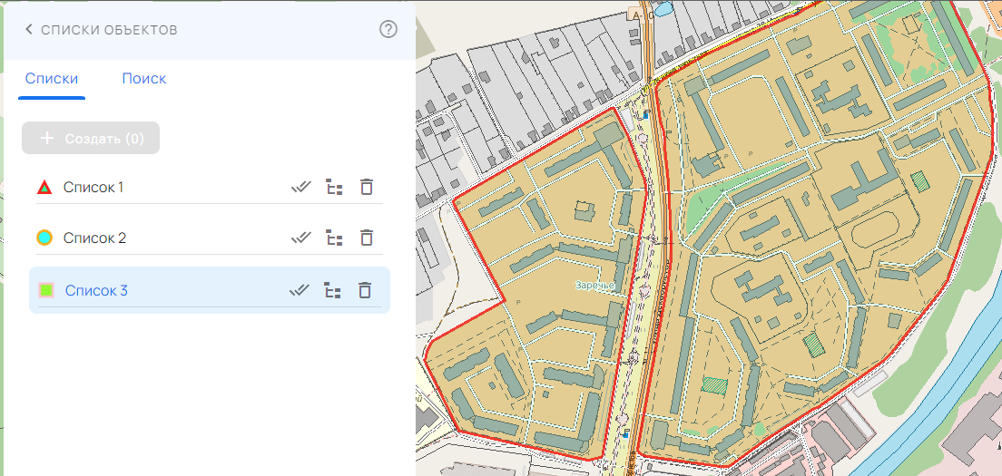The height and width of the screenshot is (476, 1002).
Task: Show tree view for Список 3
Action: (333, 291)
